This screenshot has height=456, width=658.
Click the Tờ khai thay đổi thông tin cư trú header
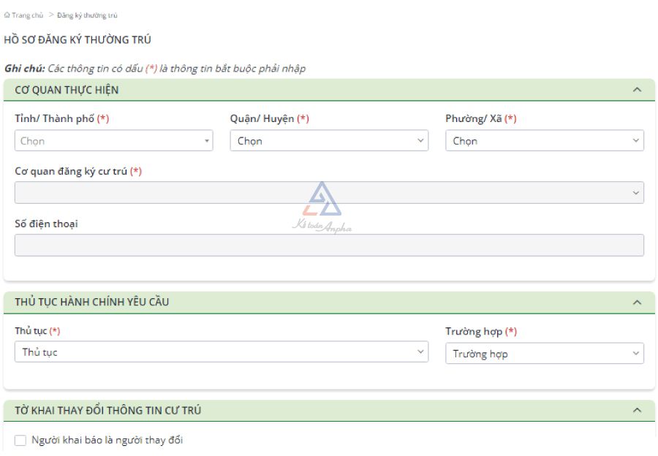[108, 411]
